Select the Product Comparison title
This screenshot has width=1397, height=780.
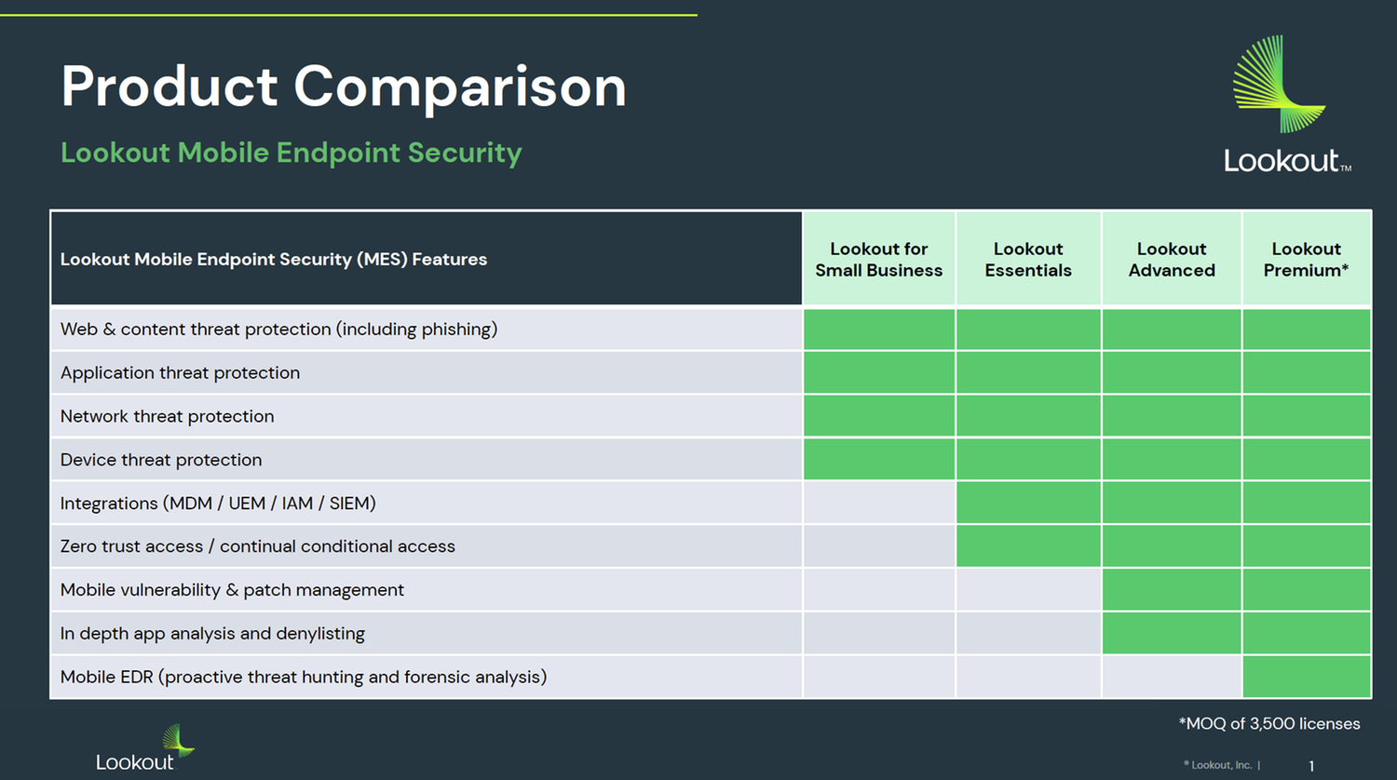(x=344, y=87)
